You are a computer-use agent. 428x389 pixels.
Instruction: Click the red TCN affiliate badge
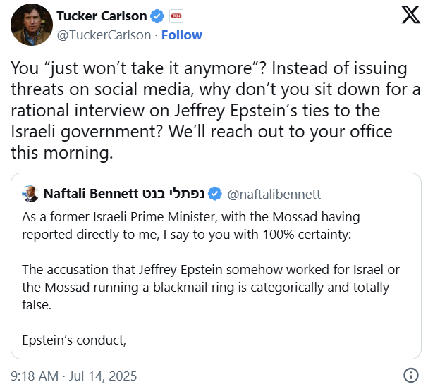point(176,16)
